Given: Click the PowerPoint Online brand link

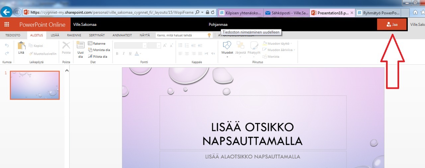Looking at the screenshot, I should click(42, 25).
